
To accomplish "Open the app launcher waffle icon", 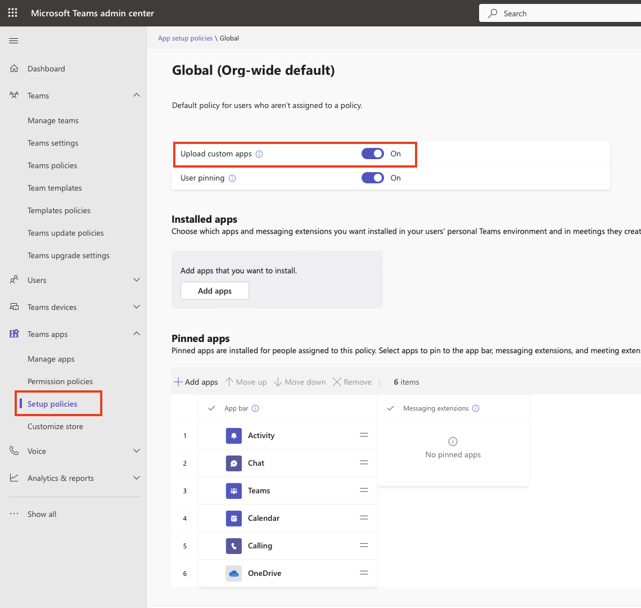I will pyautogui.click(x=13, y=13).
